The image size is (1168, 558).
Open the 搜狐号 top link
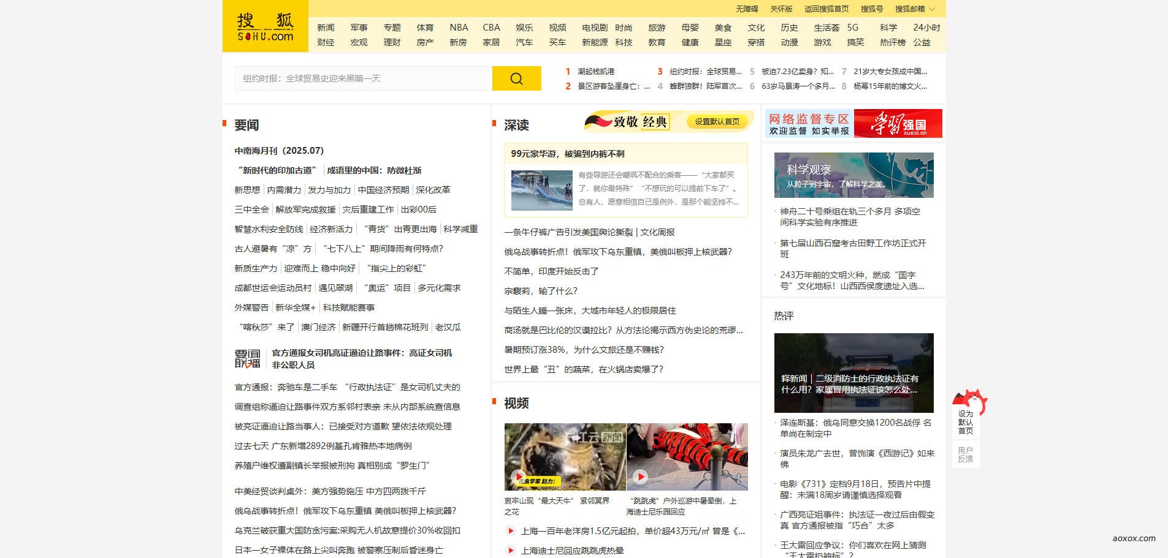point(872,9)
